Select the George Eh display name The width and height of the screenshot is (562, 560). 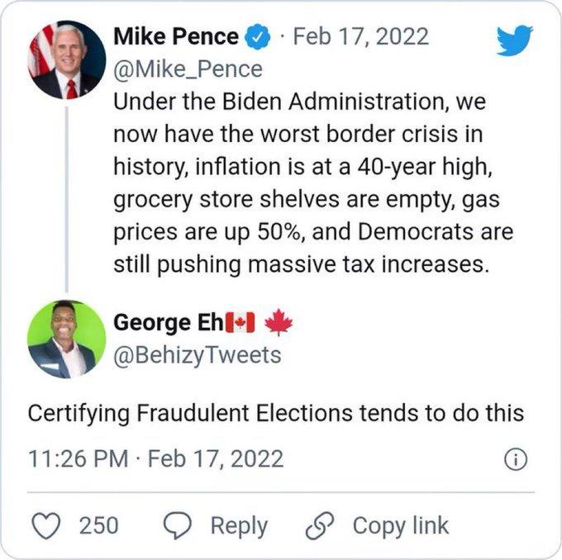165,322
